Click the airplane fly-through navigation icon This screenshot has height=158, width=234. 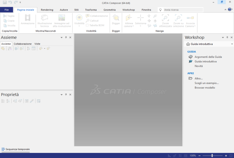(155, 21)
